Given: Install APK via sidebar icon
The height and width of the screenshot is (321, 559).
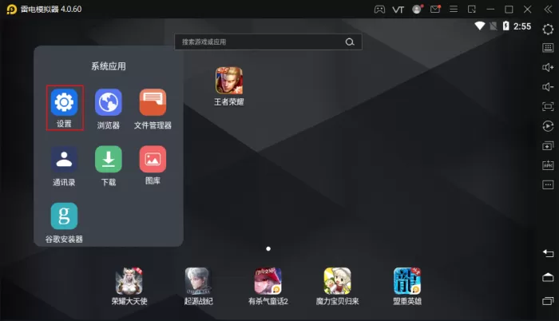Looking at the screenshot, I should [548, 165].
